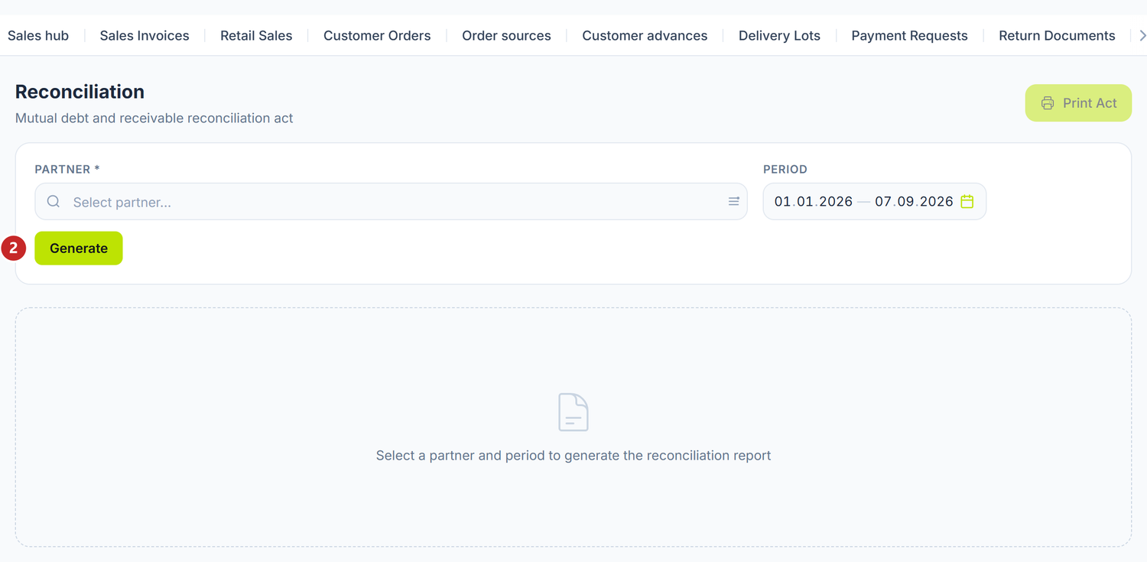This screenshot has width=1147, height=562.
Task: Switch to Sales Invoices tab
Action: click(145, 36)
